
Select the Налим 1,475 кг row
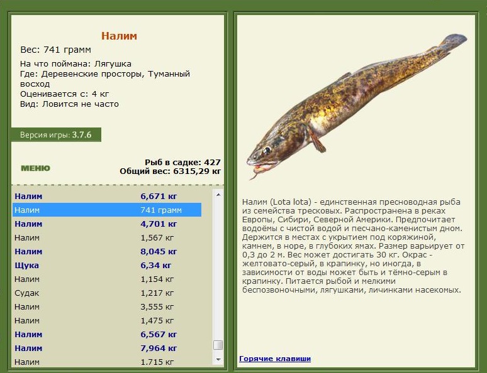click(107, 321)
